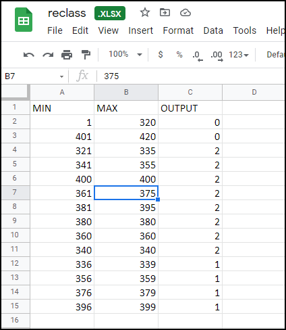Apply currency format with dollar icon
The height and width of the screenshot is (330, 286).
[x=161, y=55]
